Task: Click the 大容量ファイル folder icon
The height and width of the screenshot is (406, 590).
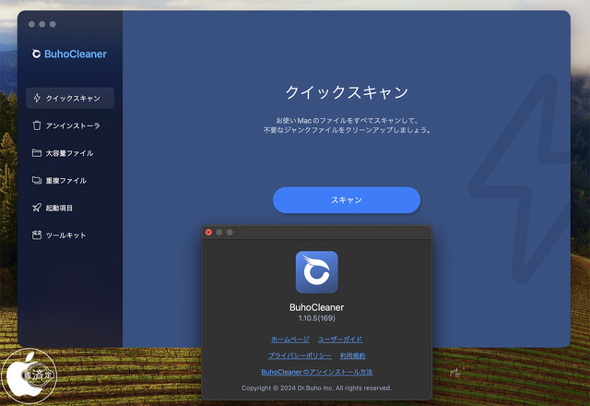Action: click(x=37, y=153)
